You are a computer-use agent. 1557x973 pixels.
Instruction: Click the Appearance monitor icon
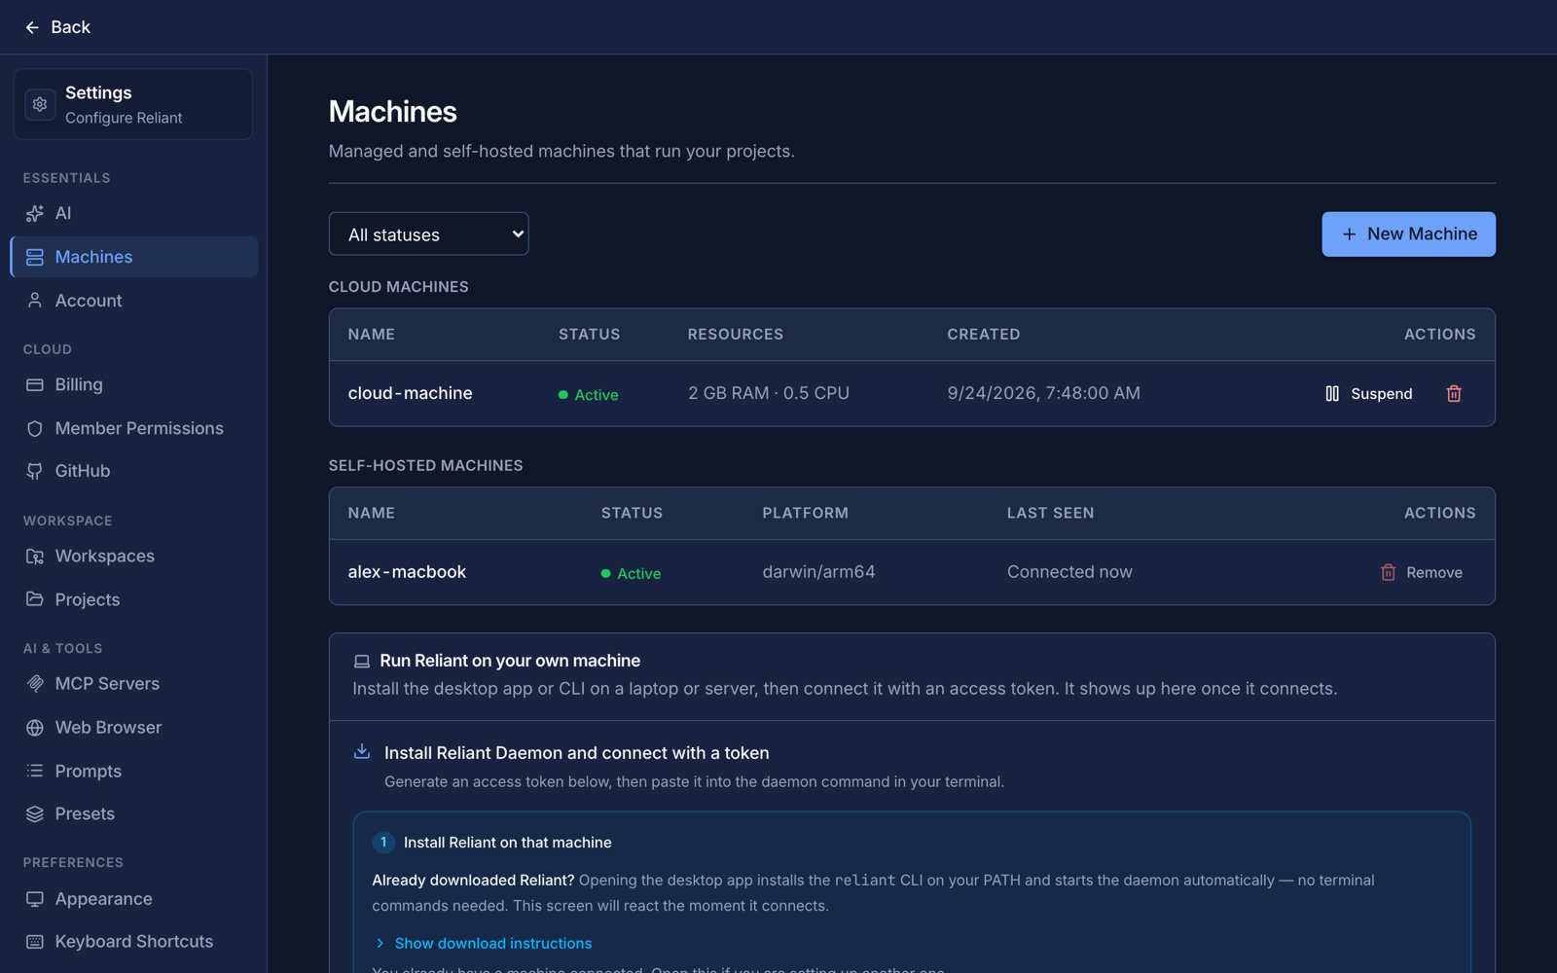pyautogui.click(x=35, y=899)
